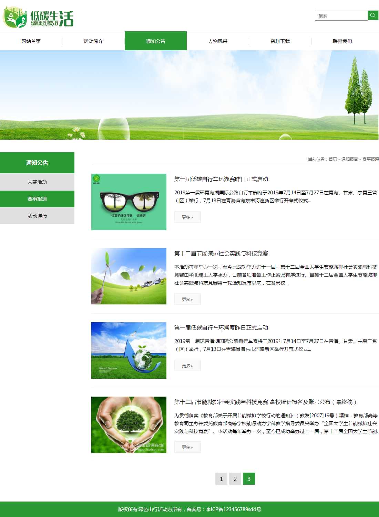Open the 活动简介 navigation tab

tap(93, 41)
